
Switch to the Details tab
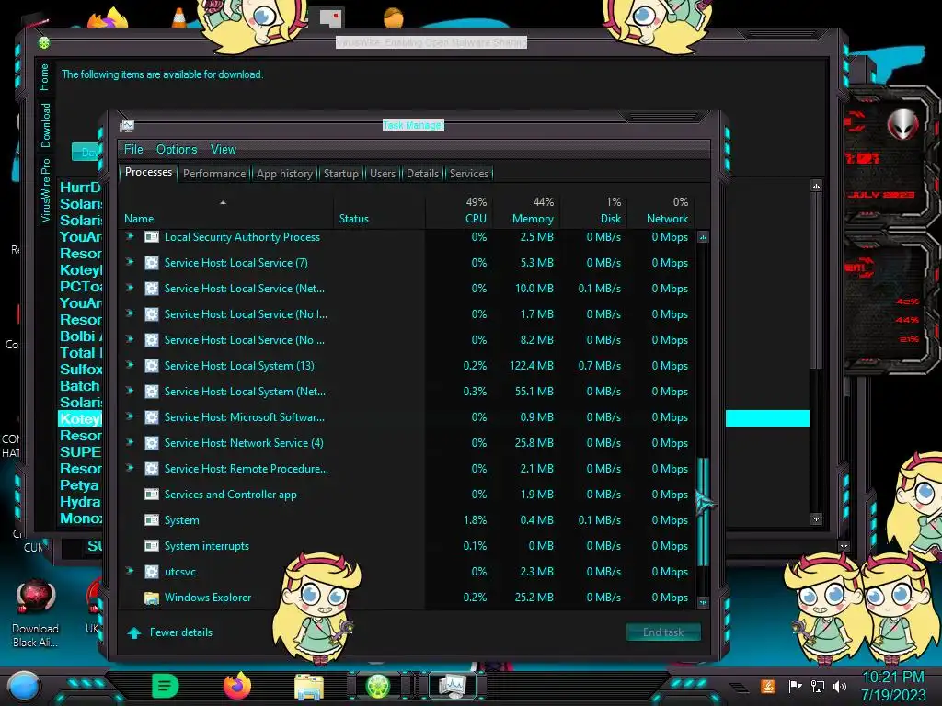pyautogui.click(x=422, y=174)
